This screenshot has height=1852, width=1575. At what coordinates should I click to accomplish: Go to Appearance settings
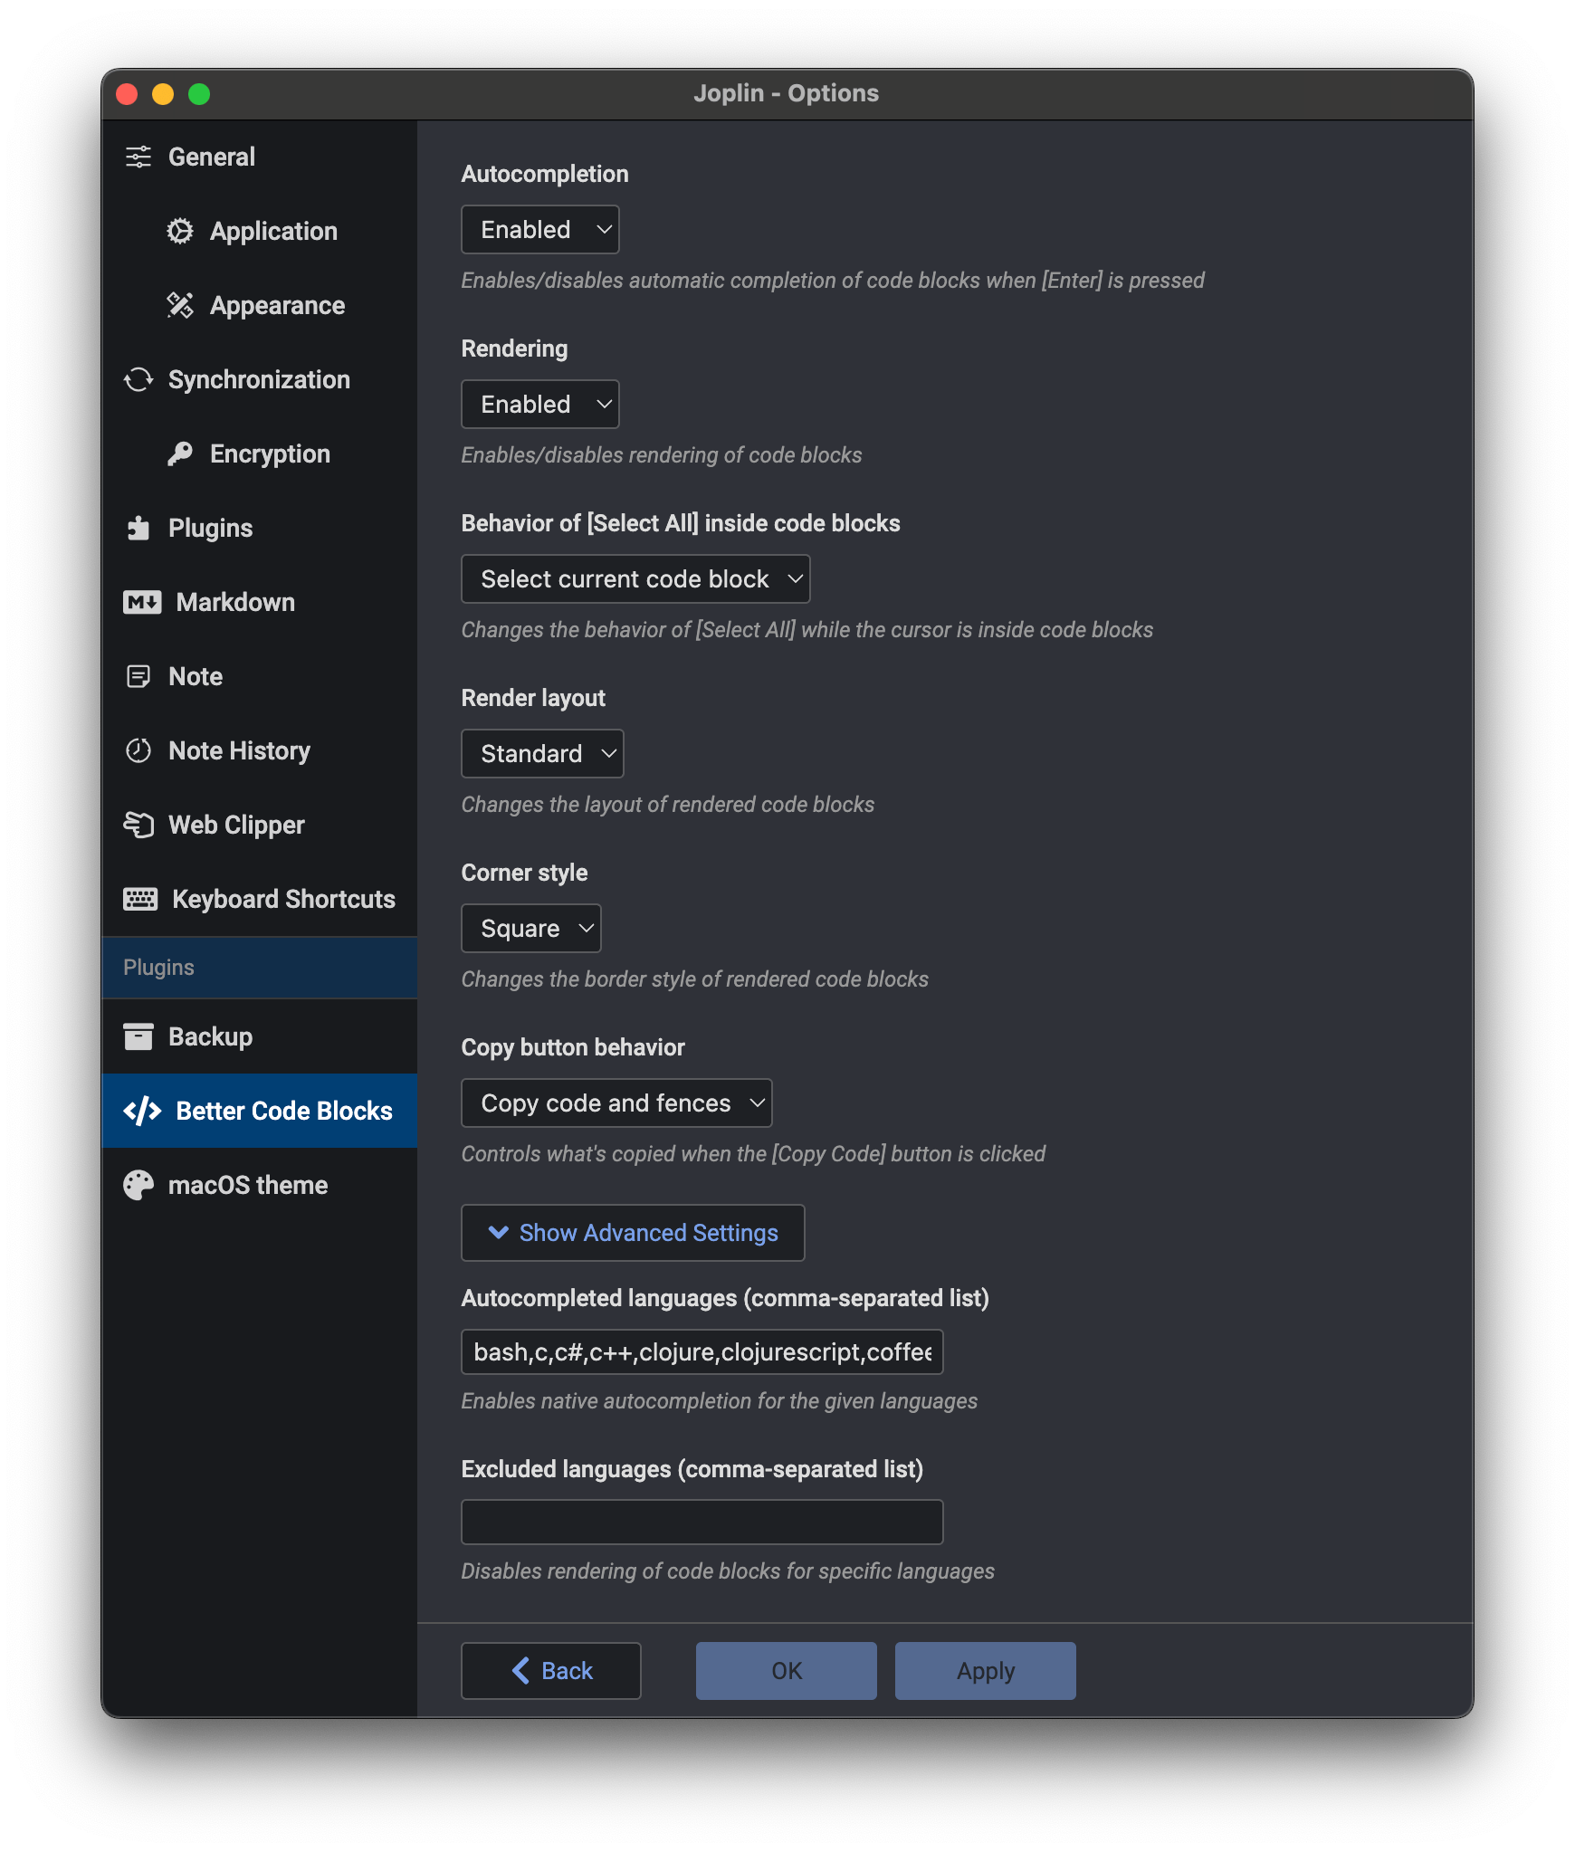point(260,305)
